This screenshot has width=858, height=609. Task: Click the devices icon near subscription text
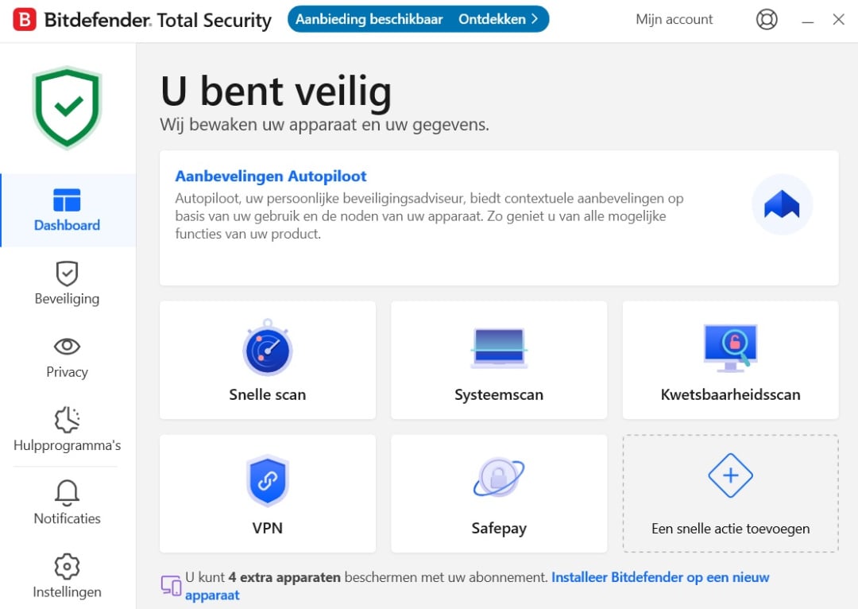point(171,586)
